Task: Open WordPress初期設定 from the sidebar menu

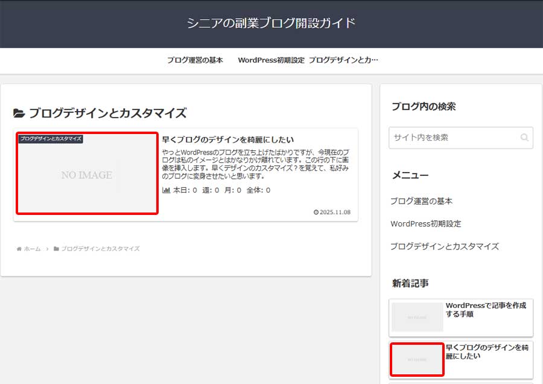Action: (x=426, y=223)
